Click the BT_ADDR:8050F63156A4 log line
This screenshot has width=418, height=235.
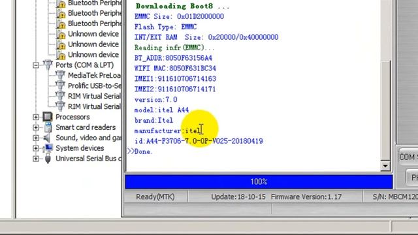coord(173,58)
